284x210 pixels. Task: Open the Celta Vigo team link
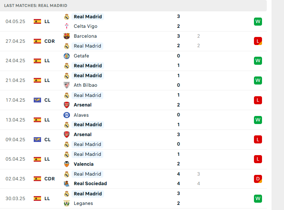pos(85,26)
